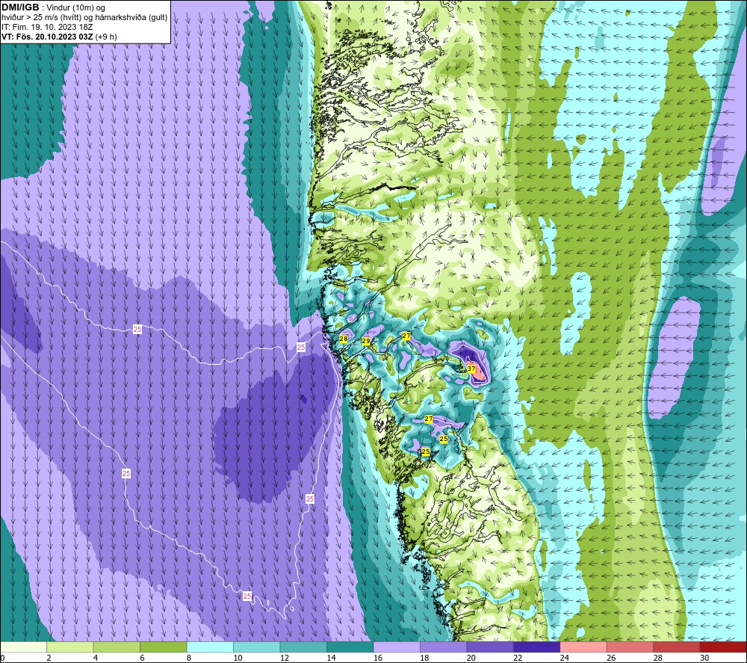Select the 24–26 m/s pink swatch
Screen dimensions: 747x663
tap(583, 647)
